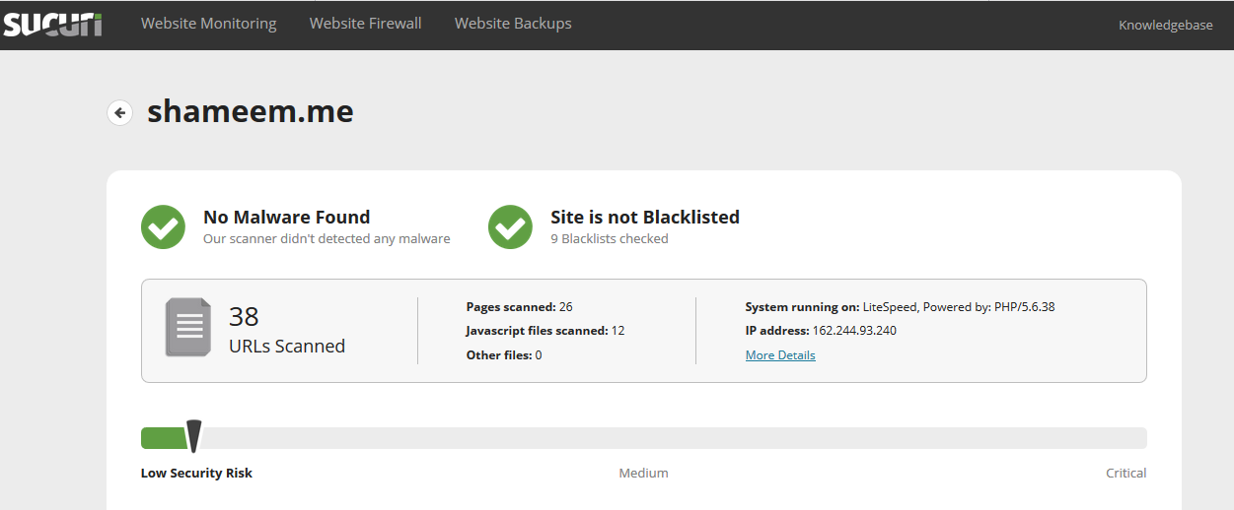Click the Sucuri logo

click(x=51, y=24)
